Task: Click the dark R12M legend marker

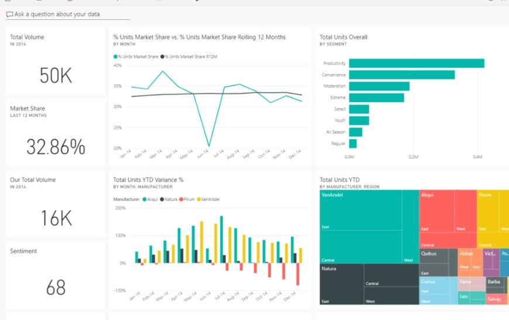Action: [x=162, y=57]
